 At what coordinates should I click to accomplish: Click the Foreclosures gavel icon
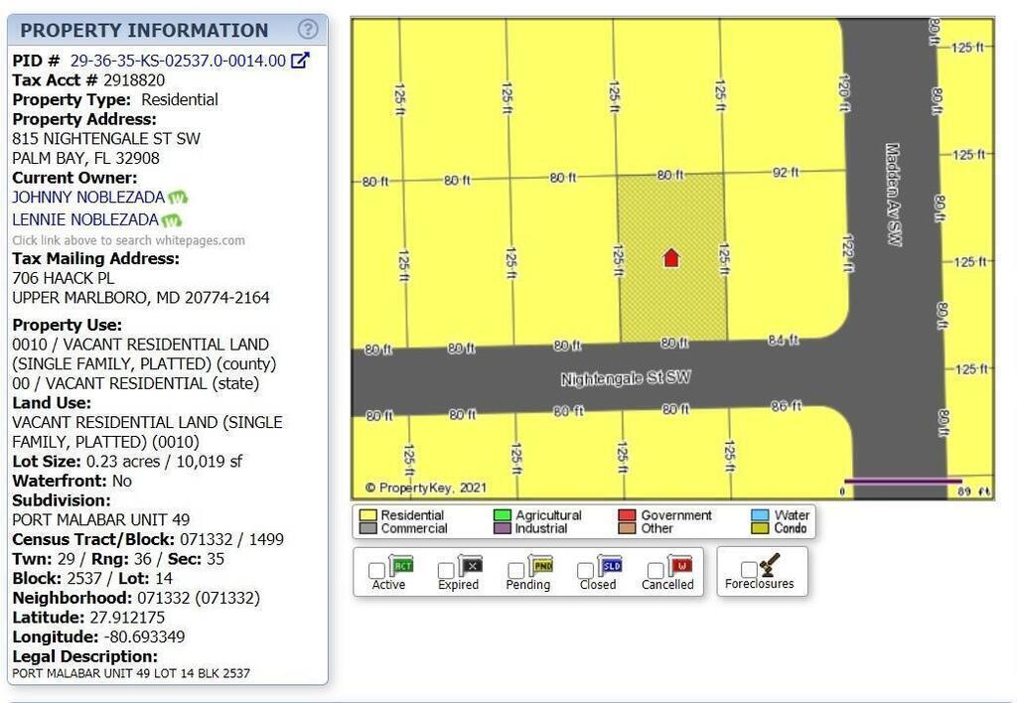770,565
